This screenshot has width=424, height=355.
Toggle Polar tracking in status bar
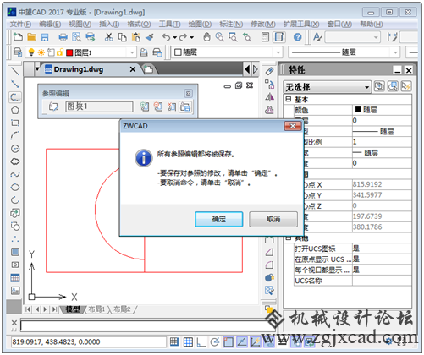(215, 341)
